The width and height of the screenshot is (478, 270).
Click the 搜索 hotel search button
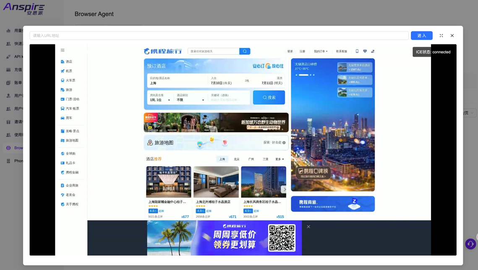[269, 97]
